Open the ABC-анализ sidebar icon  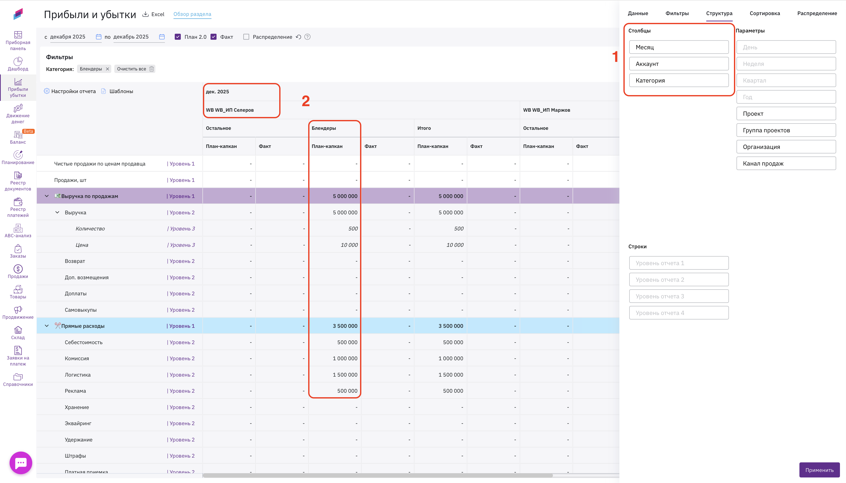(x=18, y=228)
